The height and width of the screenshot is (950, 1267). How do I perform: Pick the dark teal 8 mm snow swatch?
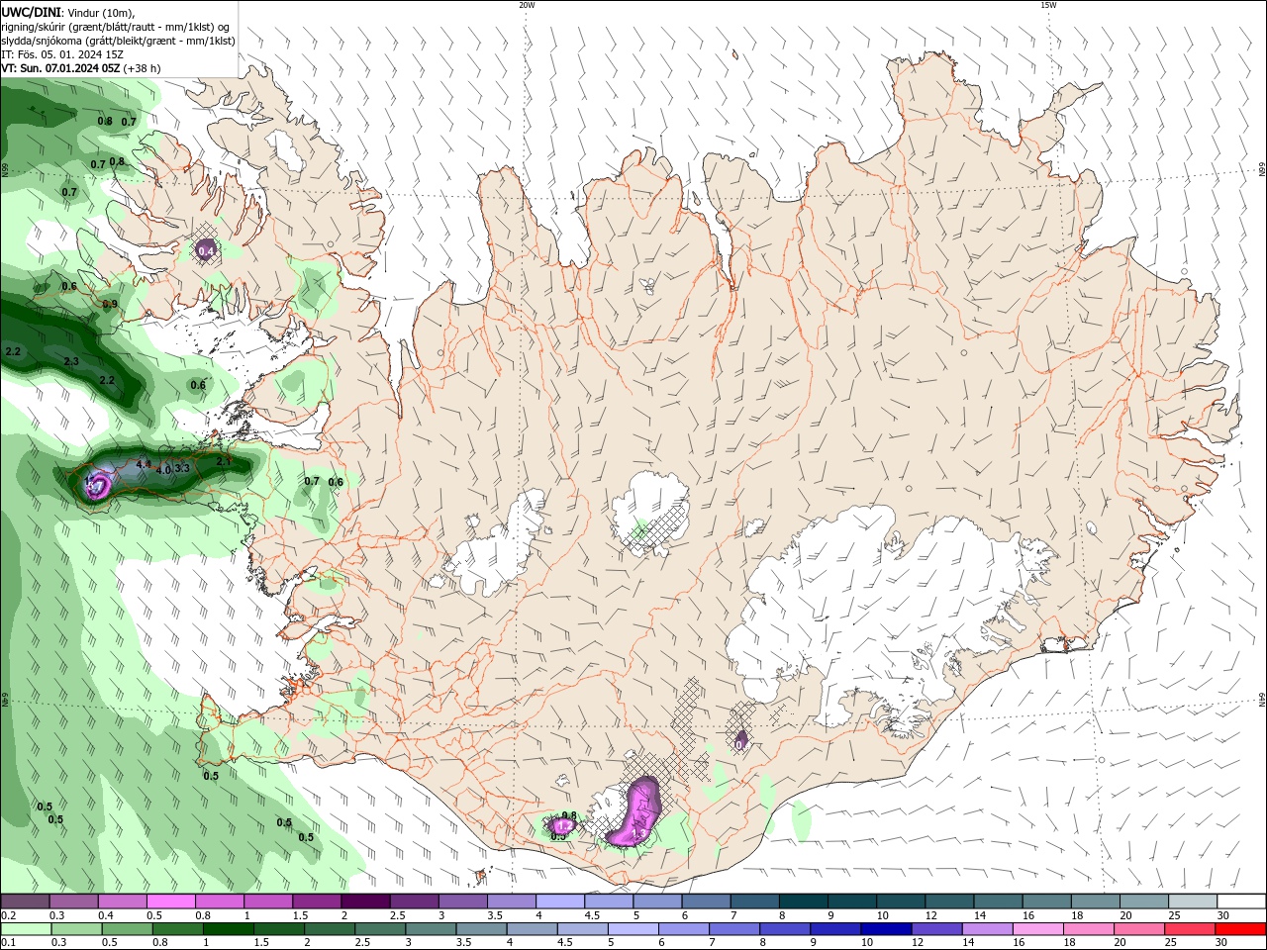click(x=804, y=902)
